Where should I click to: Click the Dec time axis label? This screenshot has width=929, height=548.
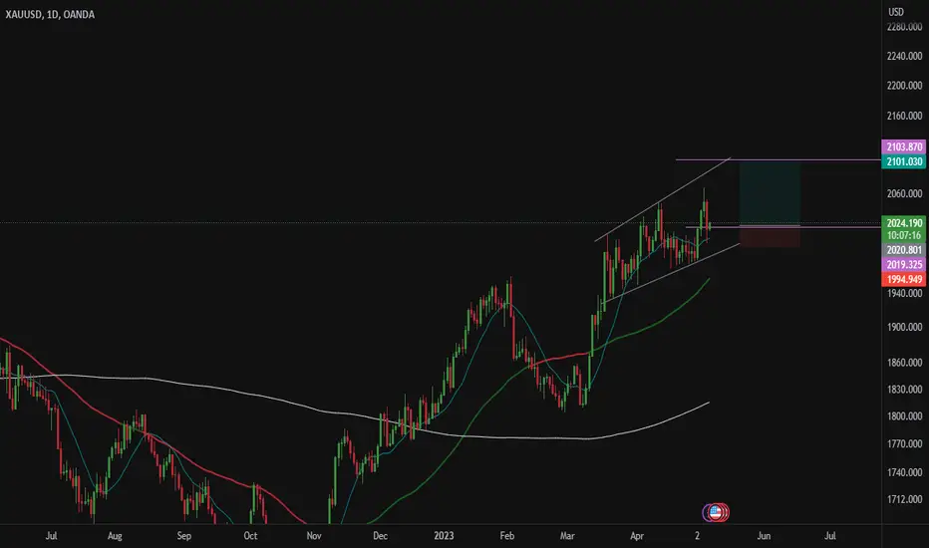[380, 536]
